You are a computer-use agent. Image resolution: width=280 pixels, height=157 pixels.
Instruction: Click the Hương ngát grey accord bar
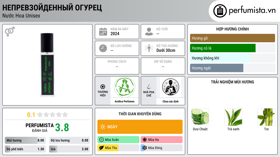tap(232, 68)
